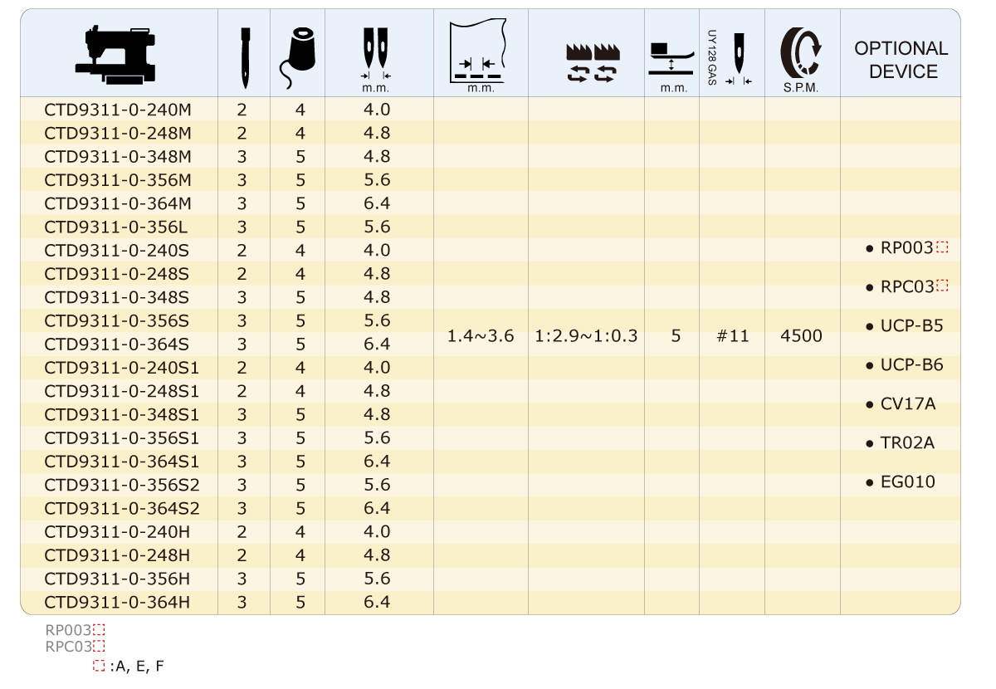The image size is (996, 689).
Task: Select model CTD9311-0-240M row
Action: pos(119,110)
